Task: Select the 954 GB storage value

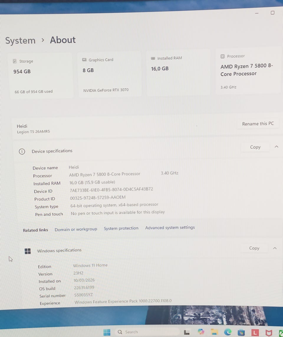Action: tap(22, 72)
